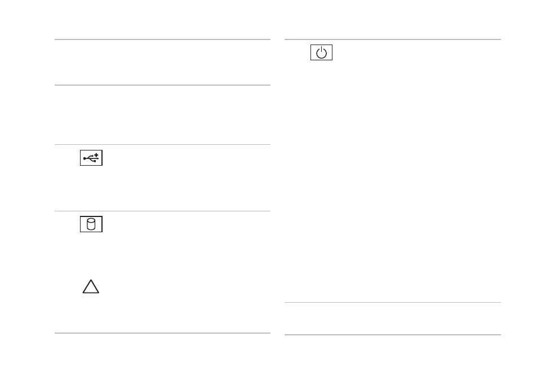Click the blank area right of power icon
537x381 pixels.
(x=418, y=171)
